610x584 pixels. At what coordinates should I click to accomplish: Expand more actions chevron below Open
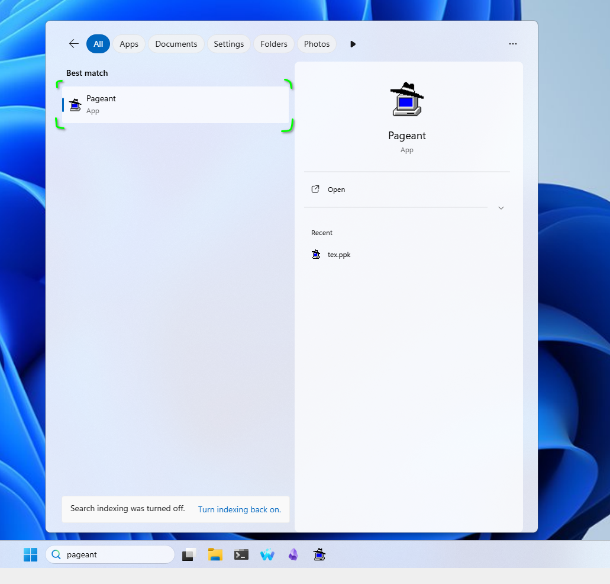(501, 208)
